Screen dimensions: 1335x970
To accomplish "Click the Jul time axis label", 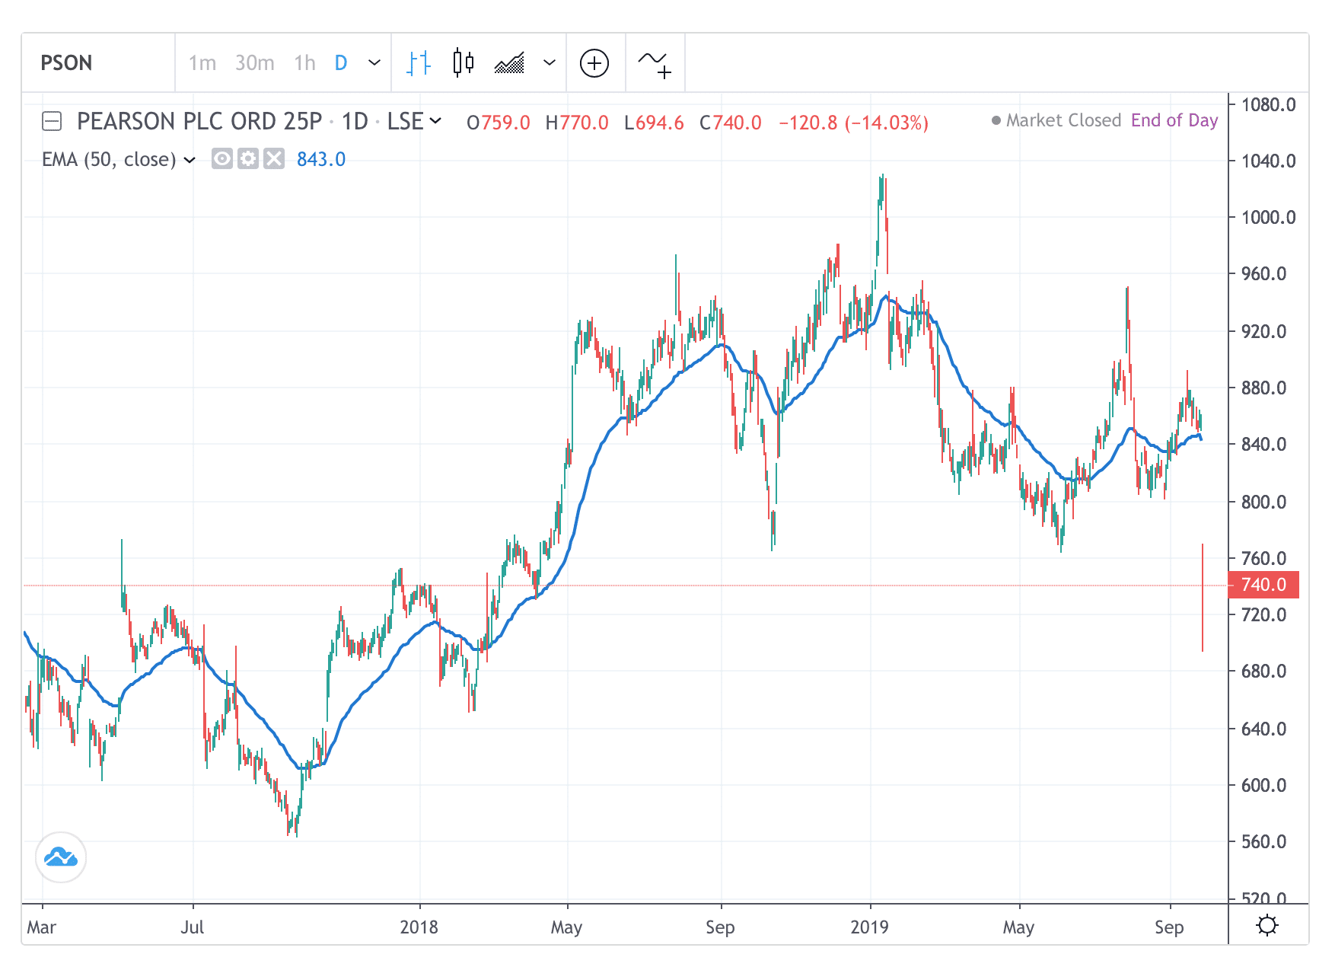I will tap(193, 927).
